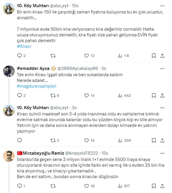This screenshot has height=193, width=172.
Task: Open more options on Mirzabeyoğlu Ramiz tweet
Action: coord(162,153)
